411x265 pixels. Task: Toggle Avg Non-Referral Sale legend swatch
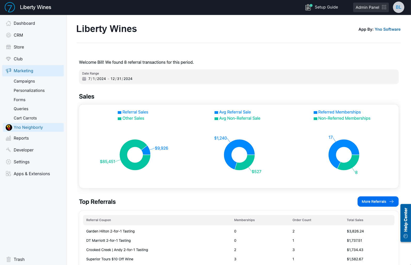pos(216,119)
